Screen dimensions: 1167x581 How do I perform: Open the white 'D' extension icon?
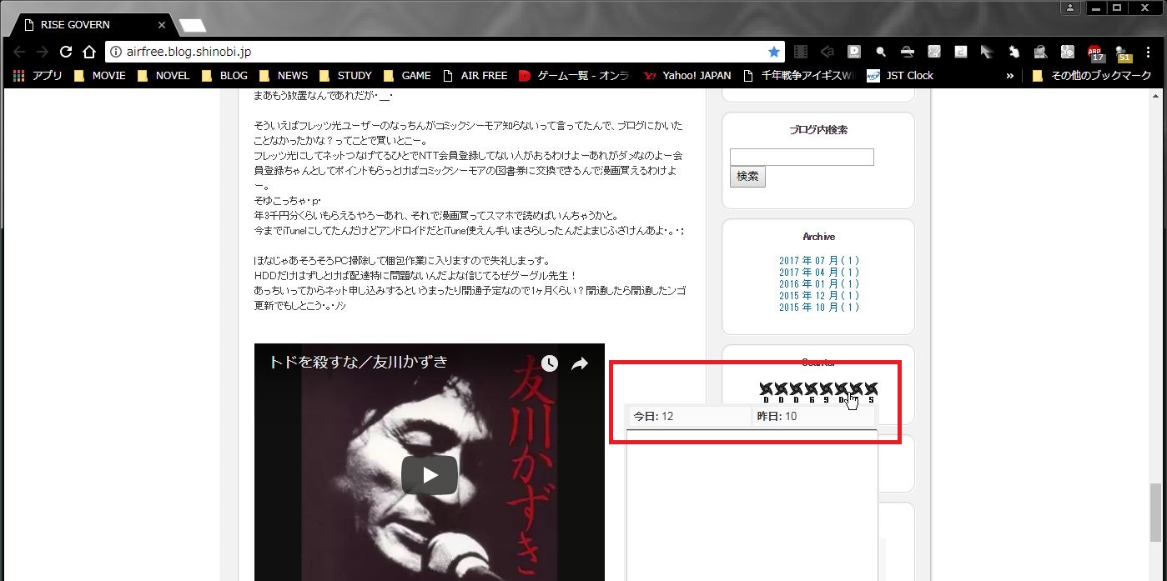click(854, 52)
